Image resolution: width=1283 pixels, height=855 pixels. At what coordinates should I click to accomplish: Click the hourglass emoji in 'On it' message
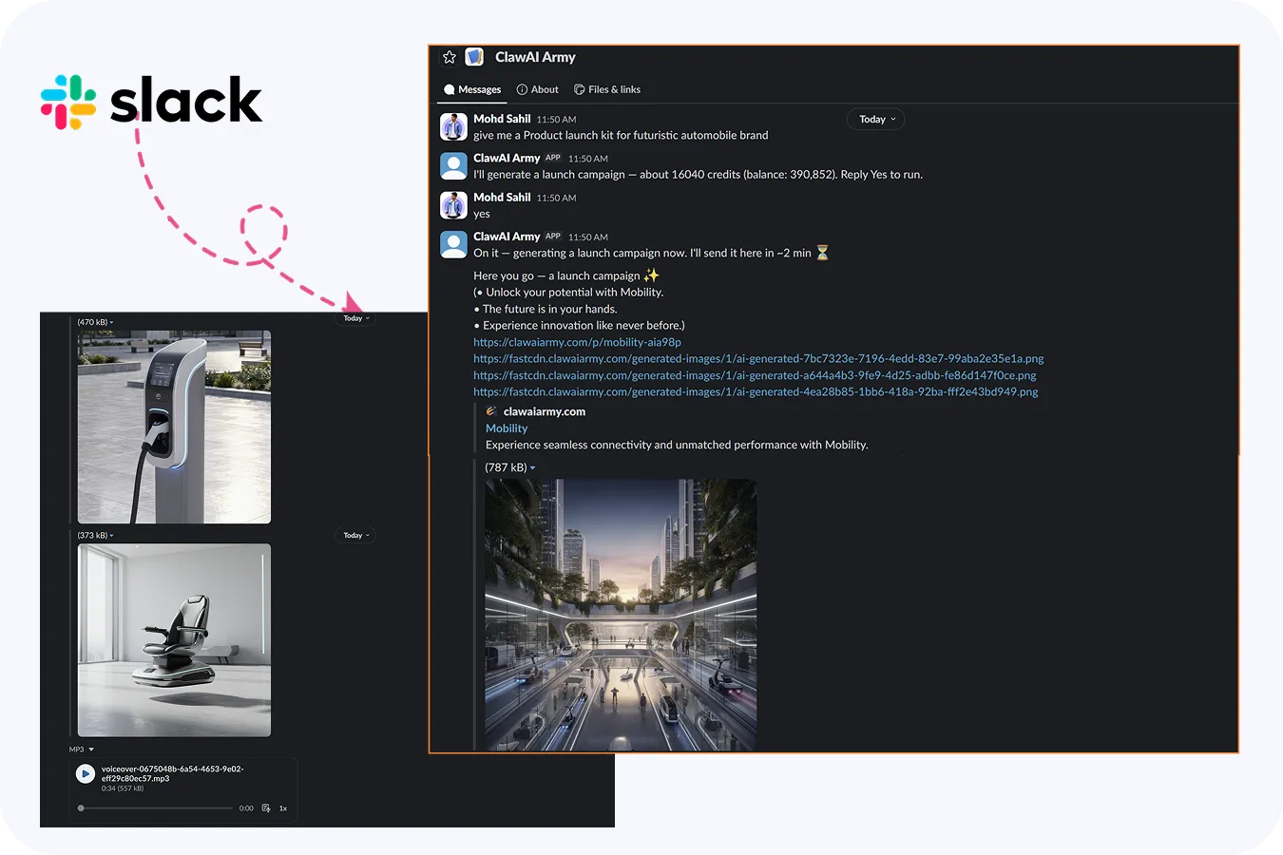[x=822, y=253]
